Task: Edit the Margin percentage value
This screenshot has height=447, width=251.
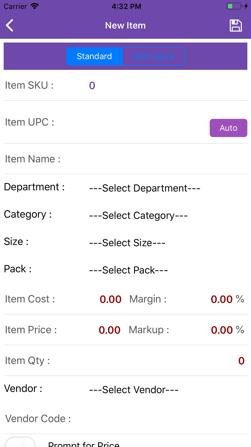Action: coord(222,299)
